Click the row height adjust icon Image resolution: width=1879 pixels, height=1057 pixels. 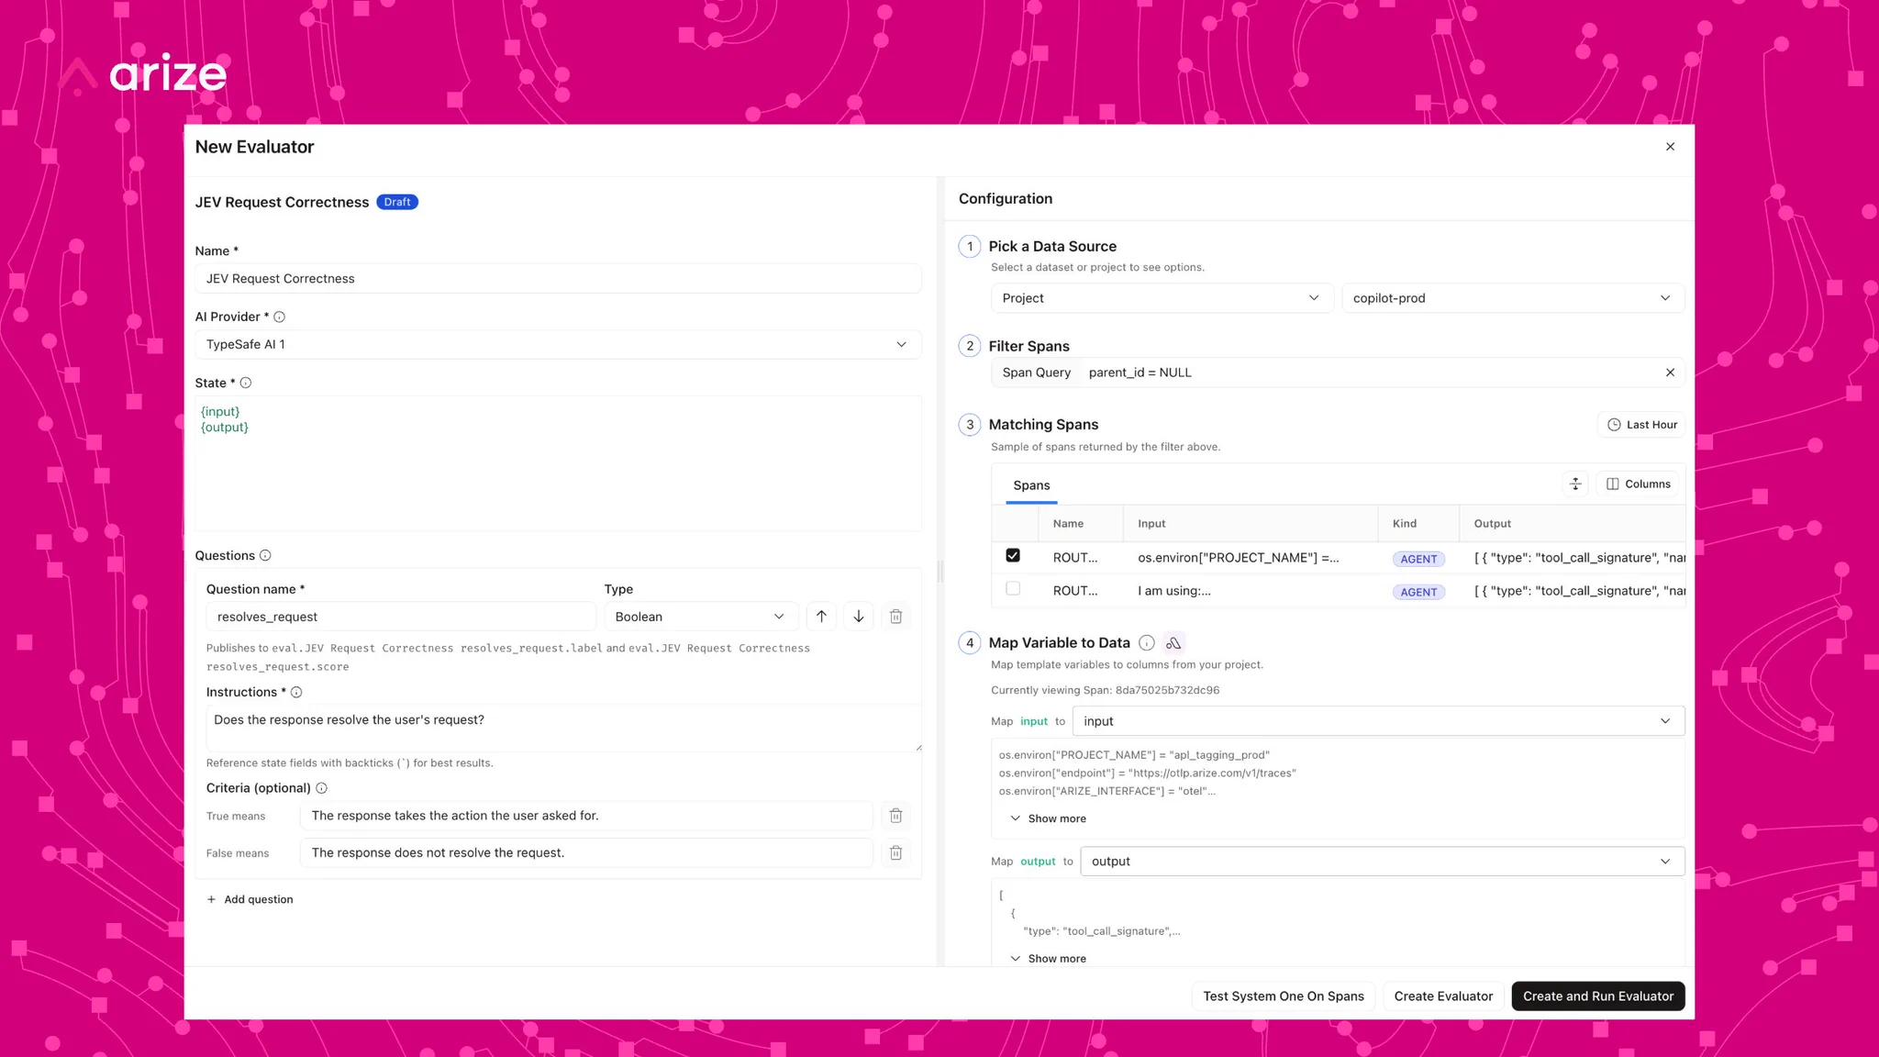tap(1575, 484)
